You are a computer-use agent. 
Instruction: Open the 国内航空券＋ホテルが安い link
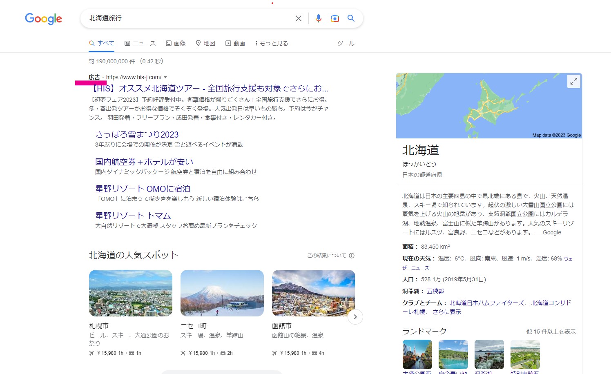click(x=144, y=162)
